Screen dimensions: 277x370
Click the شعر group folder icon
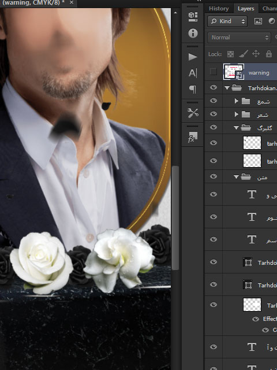coord(246,114)
